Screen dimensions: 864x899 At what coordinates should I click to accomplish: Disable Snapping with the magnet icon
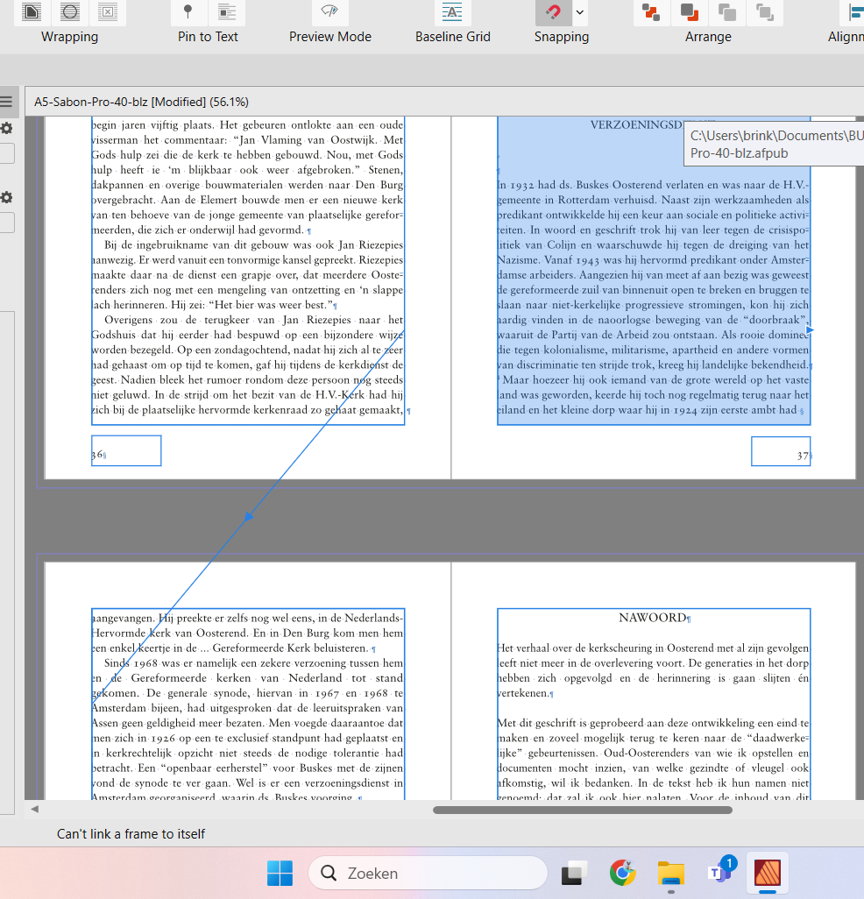point(552,13)
